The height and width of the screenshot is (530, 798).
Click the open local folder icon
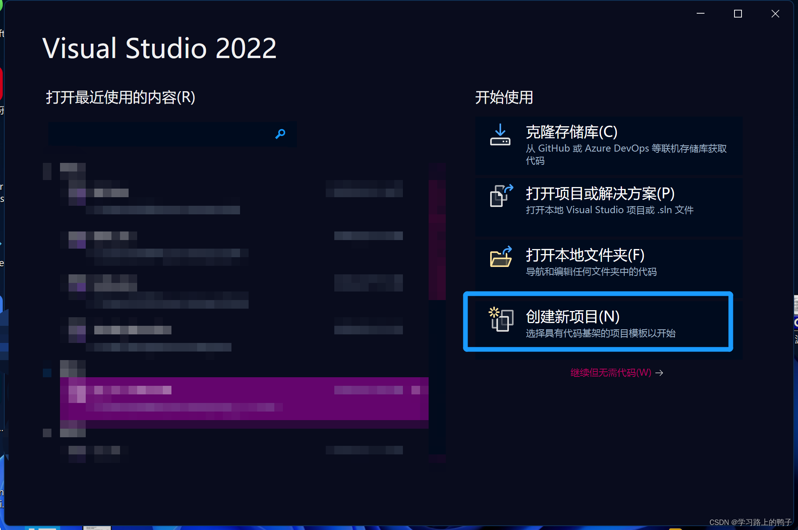coord(501,257)
